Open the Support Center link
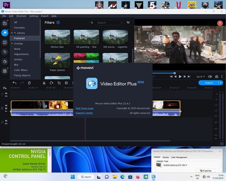226x181 pixels. [84, 113]
